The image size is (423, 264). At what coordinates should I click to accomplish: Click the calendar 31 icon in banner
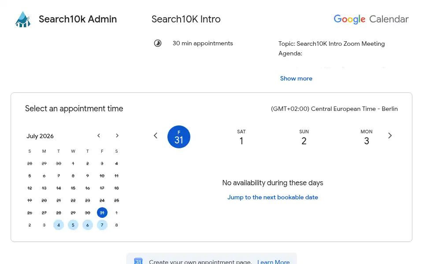(x=138, y=261)
